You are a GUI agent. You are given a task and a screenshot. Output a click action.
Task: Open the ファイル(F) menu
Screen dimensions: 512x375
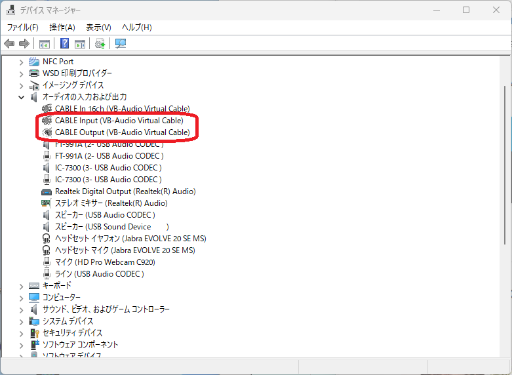pos(22,27)
